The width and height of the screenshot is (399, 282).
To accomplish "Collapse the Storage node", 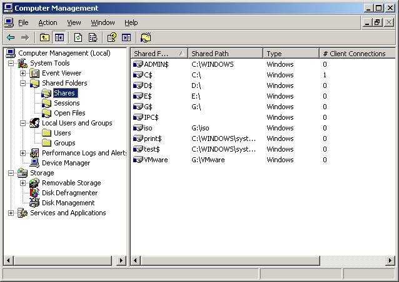I will pos(11,173).
